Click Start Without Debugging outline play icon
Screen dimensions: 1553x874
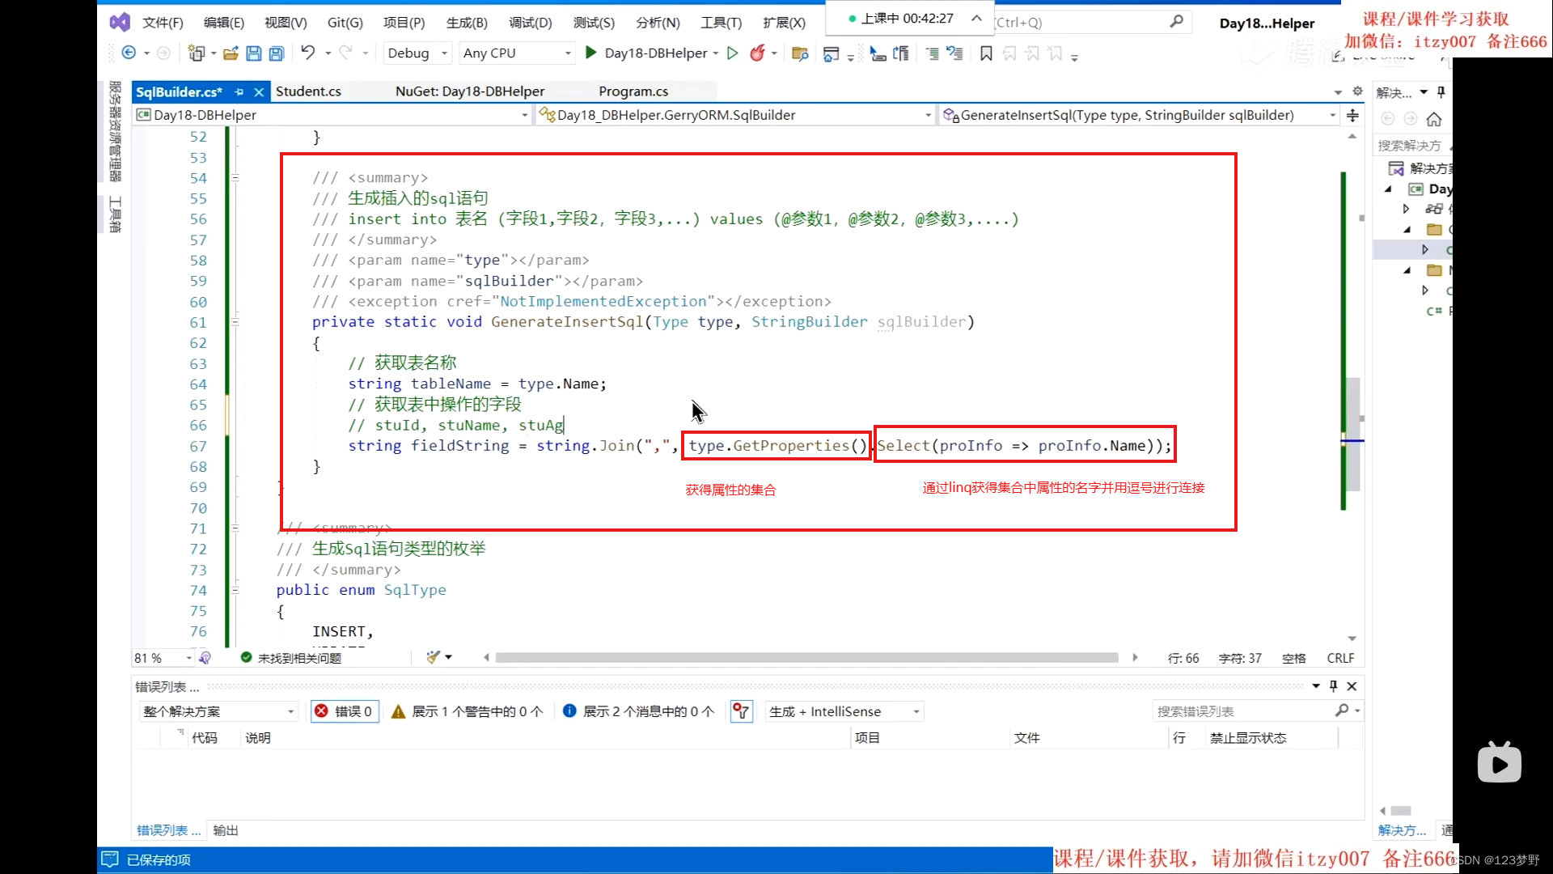click(733, 53)
